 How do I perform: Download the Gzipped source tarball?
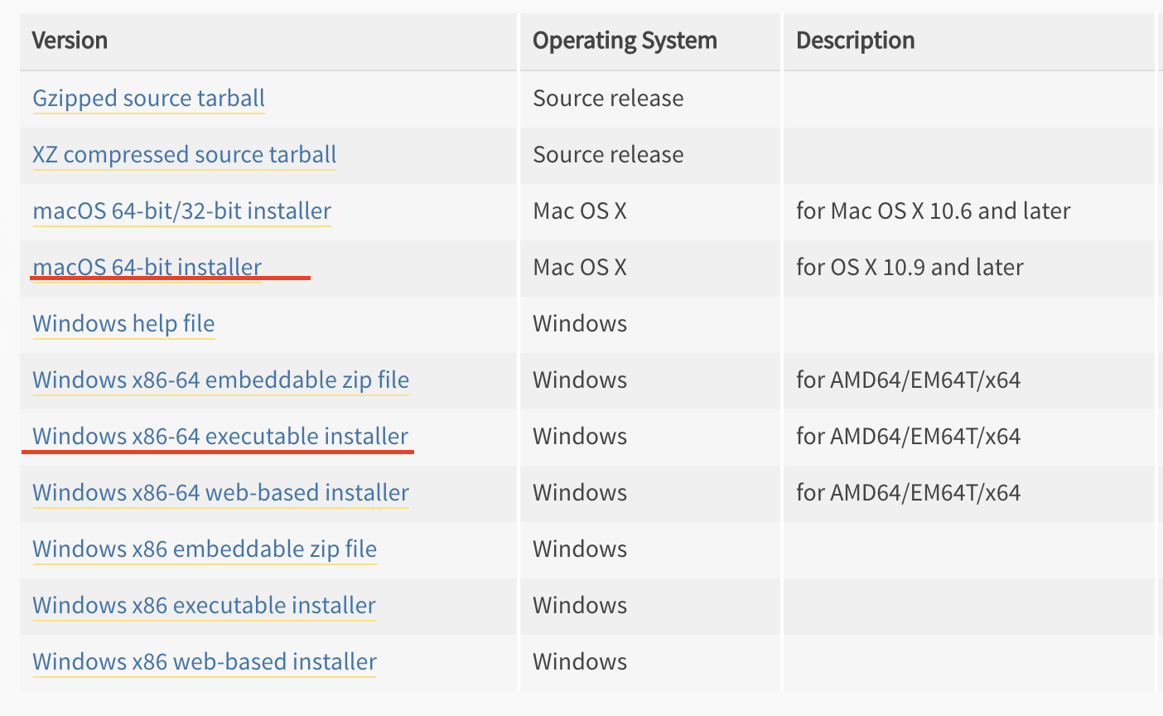click(x=148, y=98)
